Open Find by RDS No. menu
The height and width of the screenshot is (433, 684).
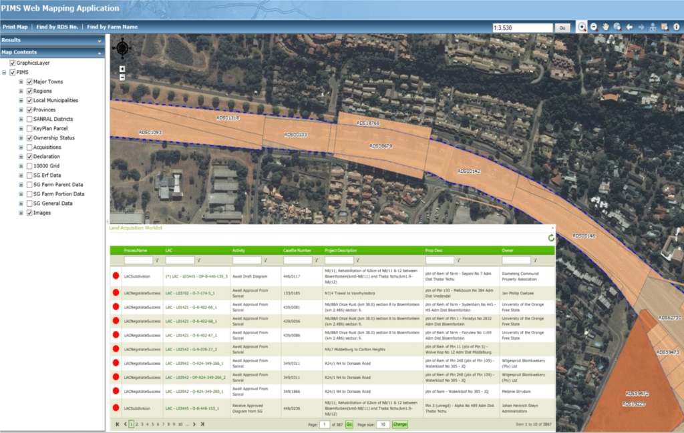click(57, 27)
